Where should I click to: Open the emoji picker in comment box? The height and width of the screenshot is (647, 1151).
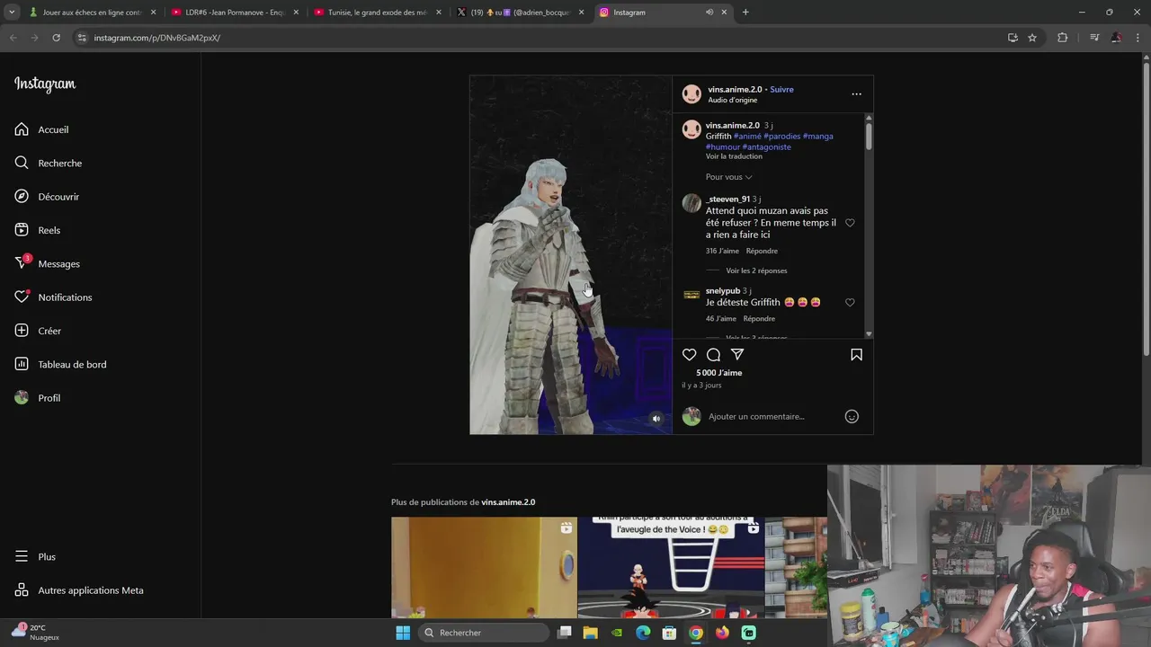(852, 416)
